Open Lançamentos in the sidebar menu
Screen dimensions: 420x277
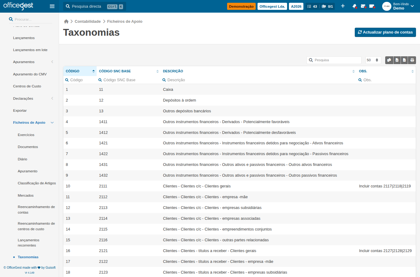pos(24,38)
